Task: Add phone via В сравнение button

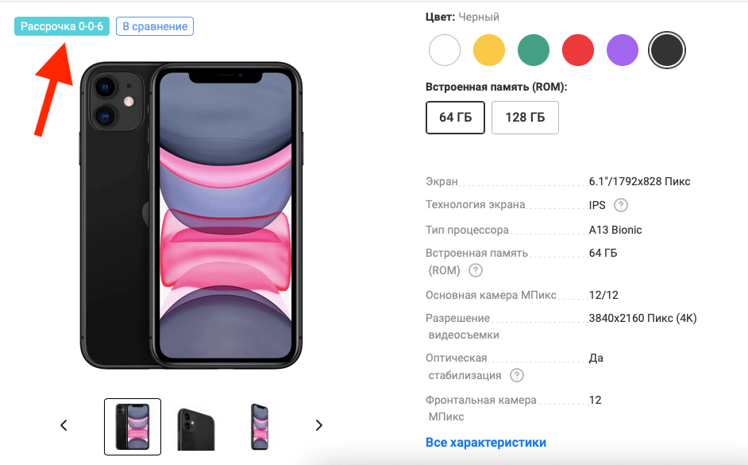Action: pyautogui.click(x=155, y=26)
